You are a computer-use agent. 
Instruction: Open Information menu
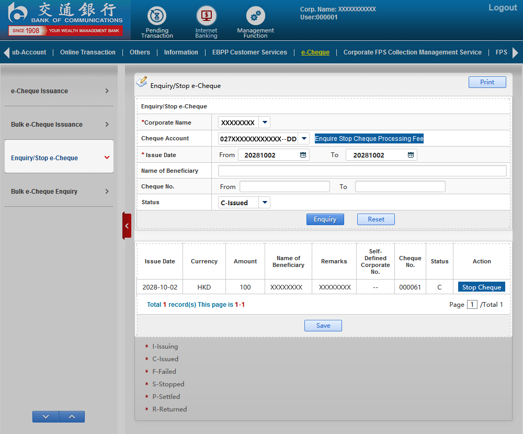point(181,52)
